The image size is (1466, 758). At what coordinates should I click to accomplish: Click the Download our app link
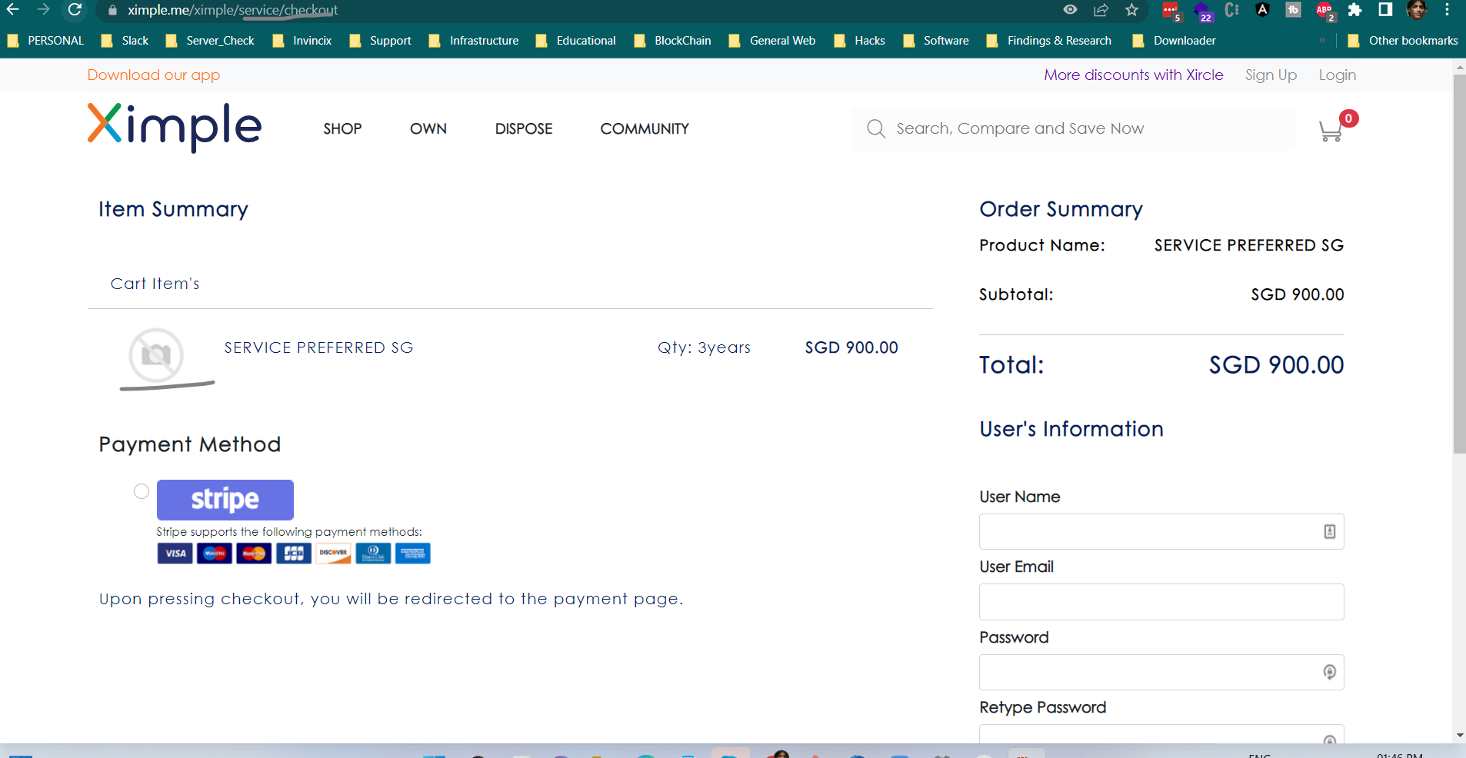click(x=154, y=75)
